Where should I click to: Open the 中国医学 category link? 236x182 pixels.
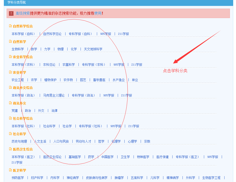click(107, 157)
